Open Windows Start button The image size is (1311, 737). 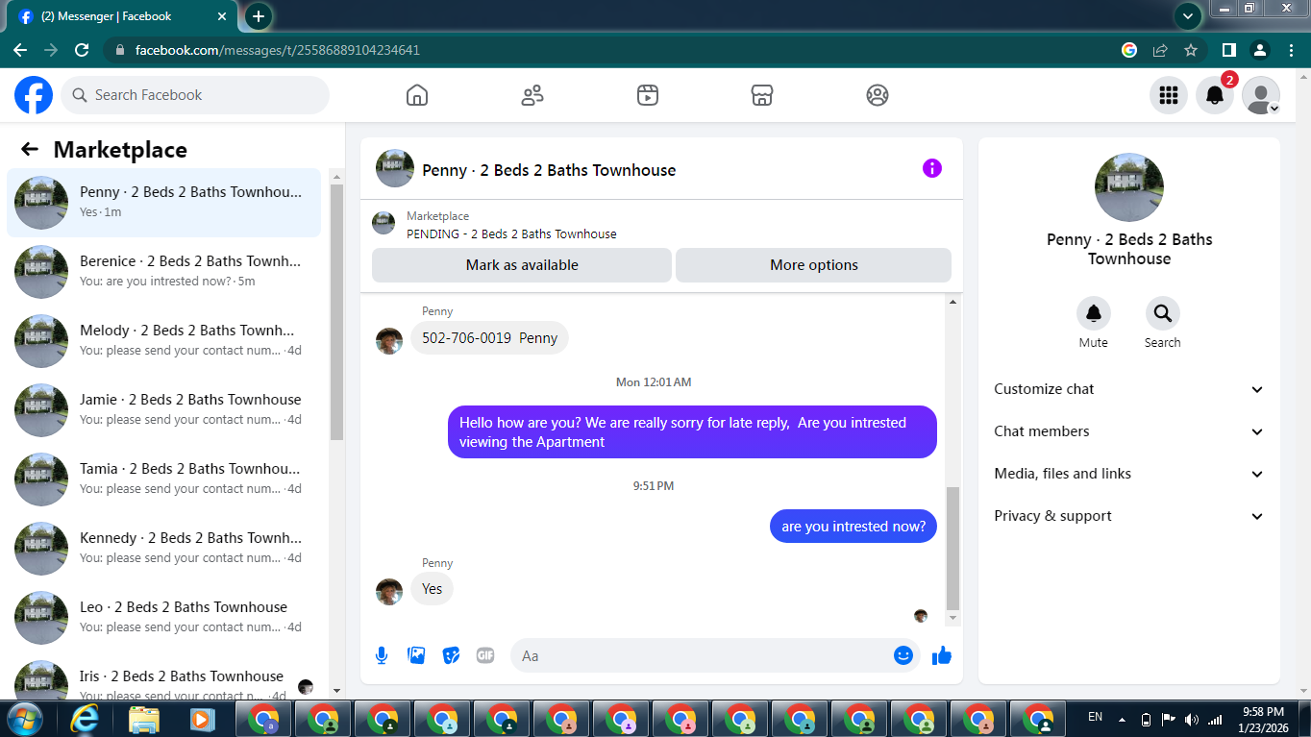coord(23,719)
